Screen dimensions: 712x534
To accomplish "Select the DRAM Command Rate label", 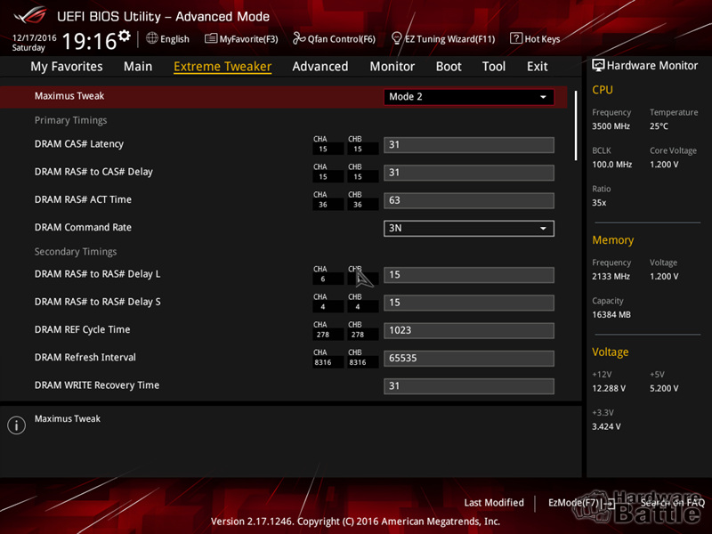I will [83, 227].
